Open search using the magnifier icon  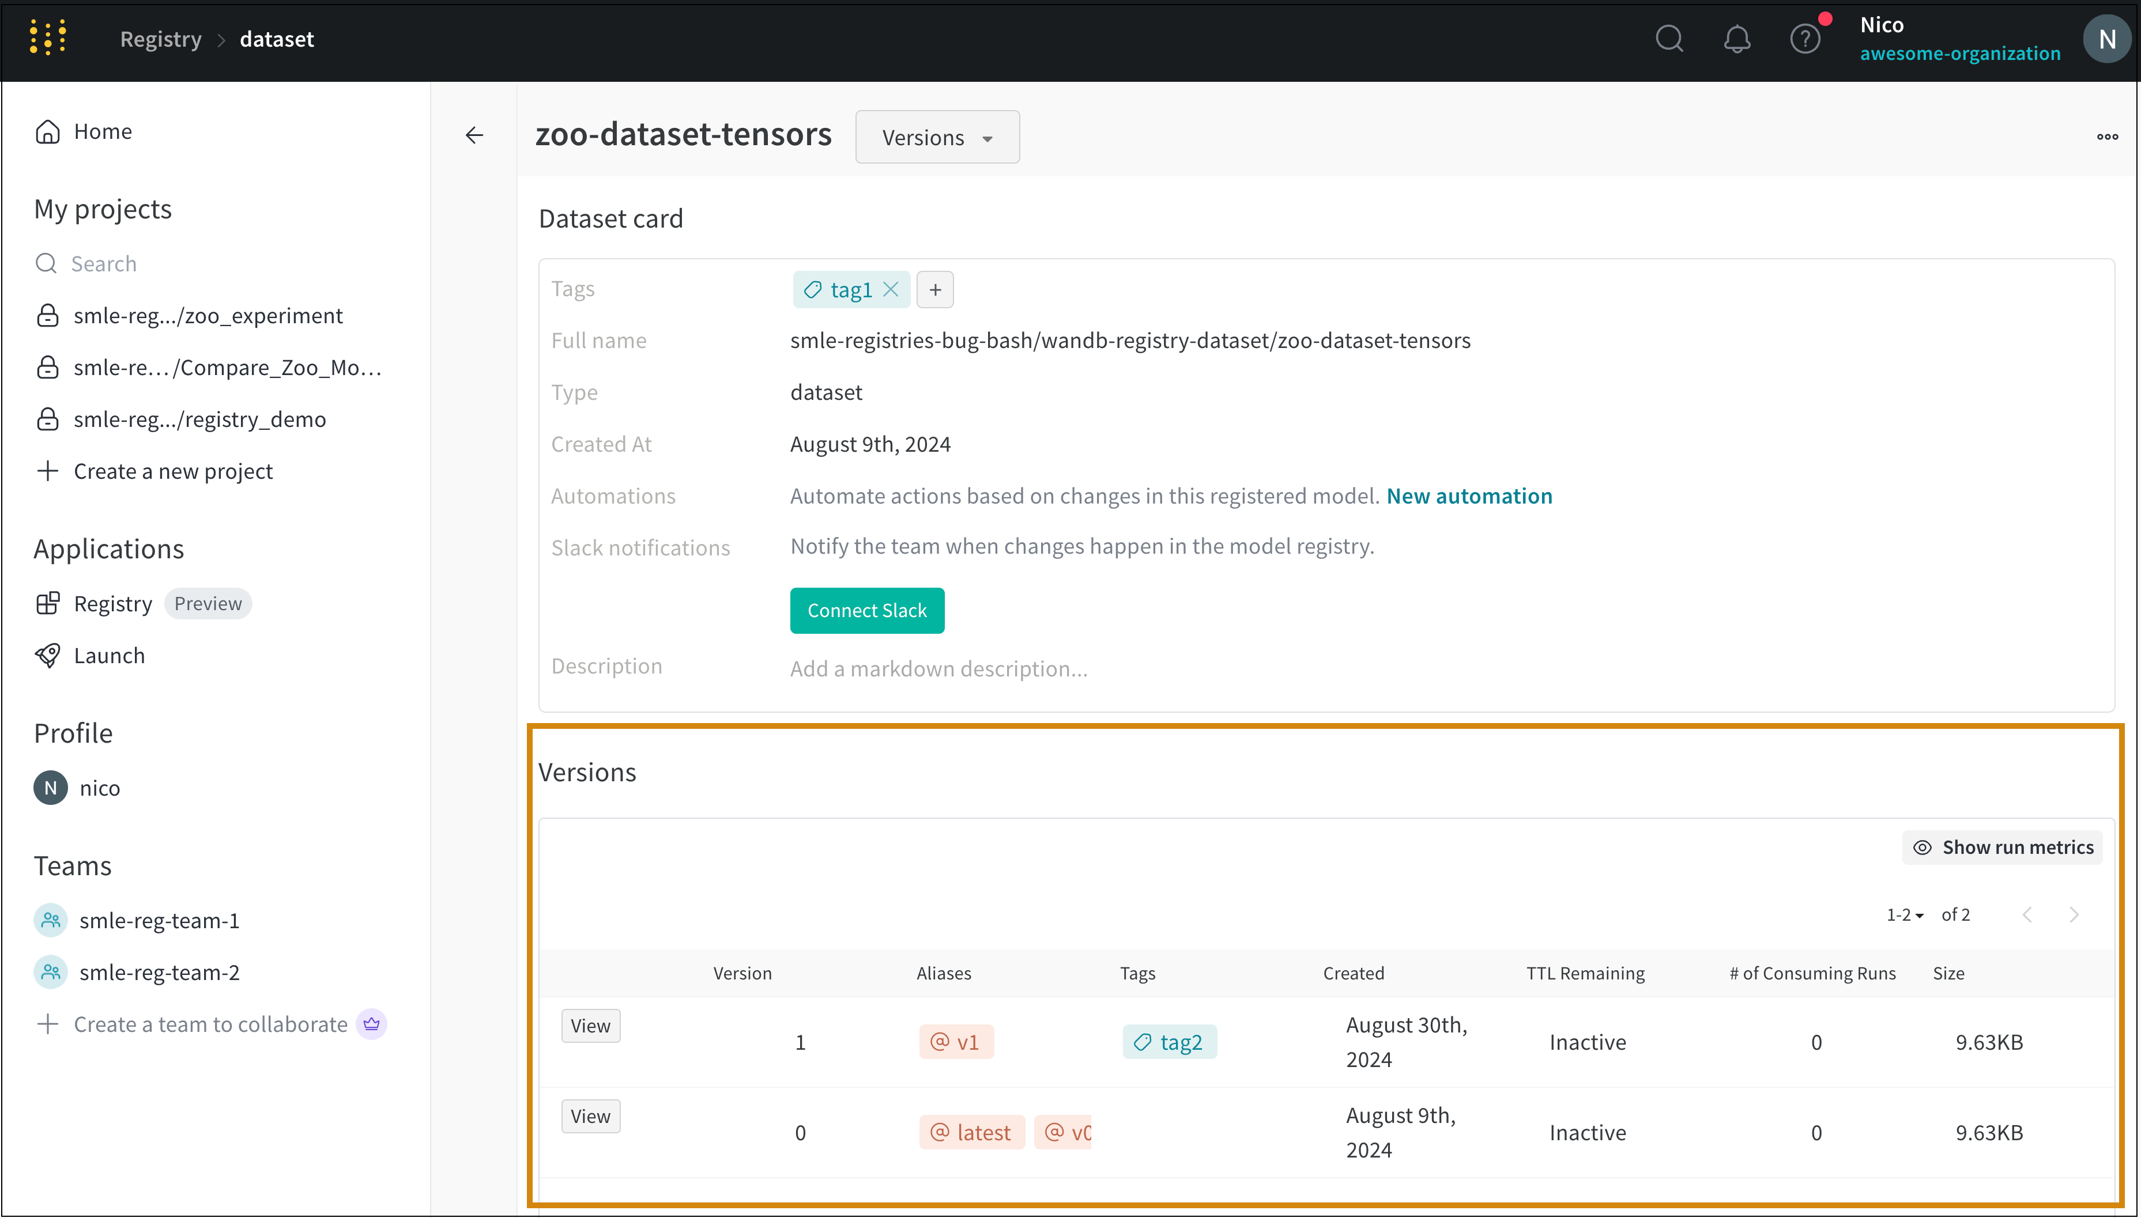tap(1670, 37)
